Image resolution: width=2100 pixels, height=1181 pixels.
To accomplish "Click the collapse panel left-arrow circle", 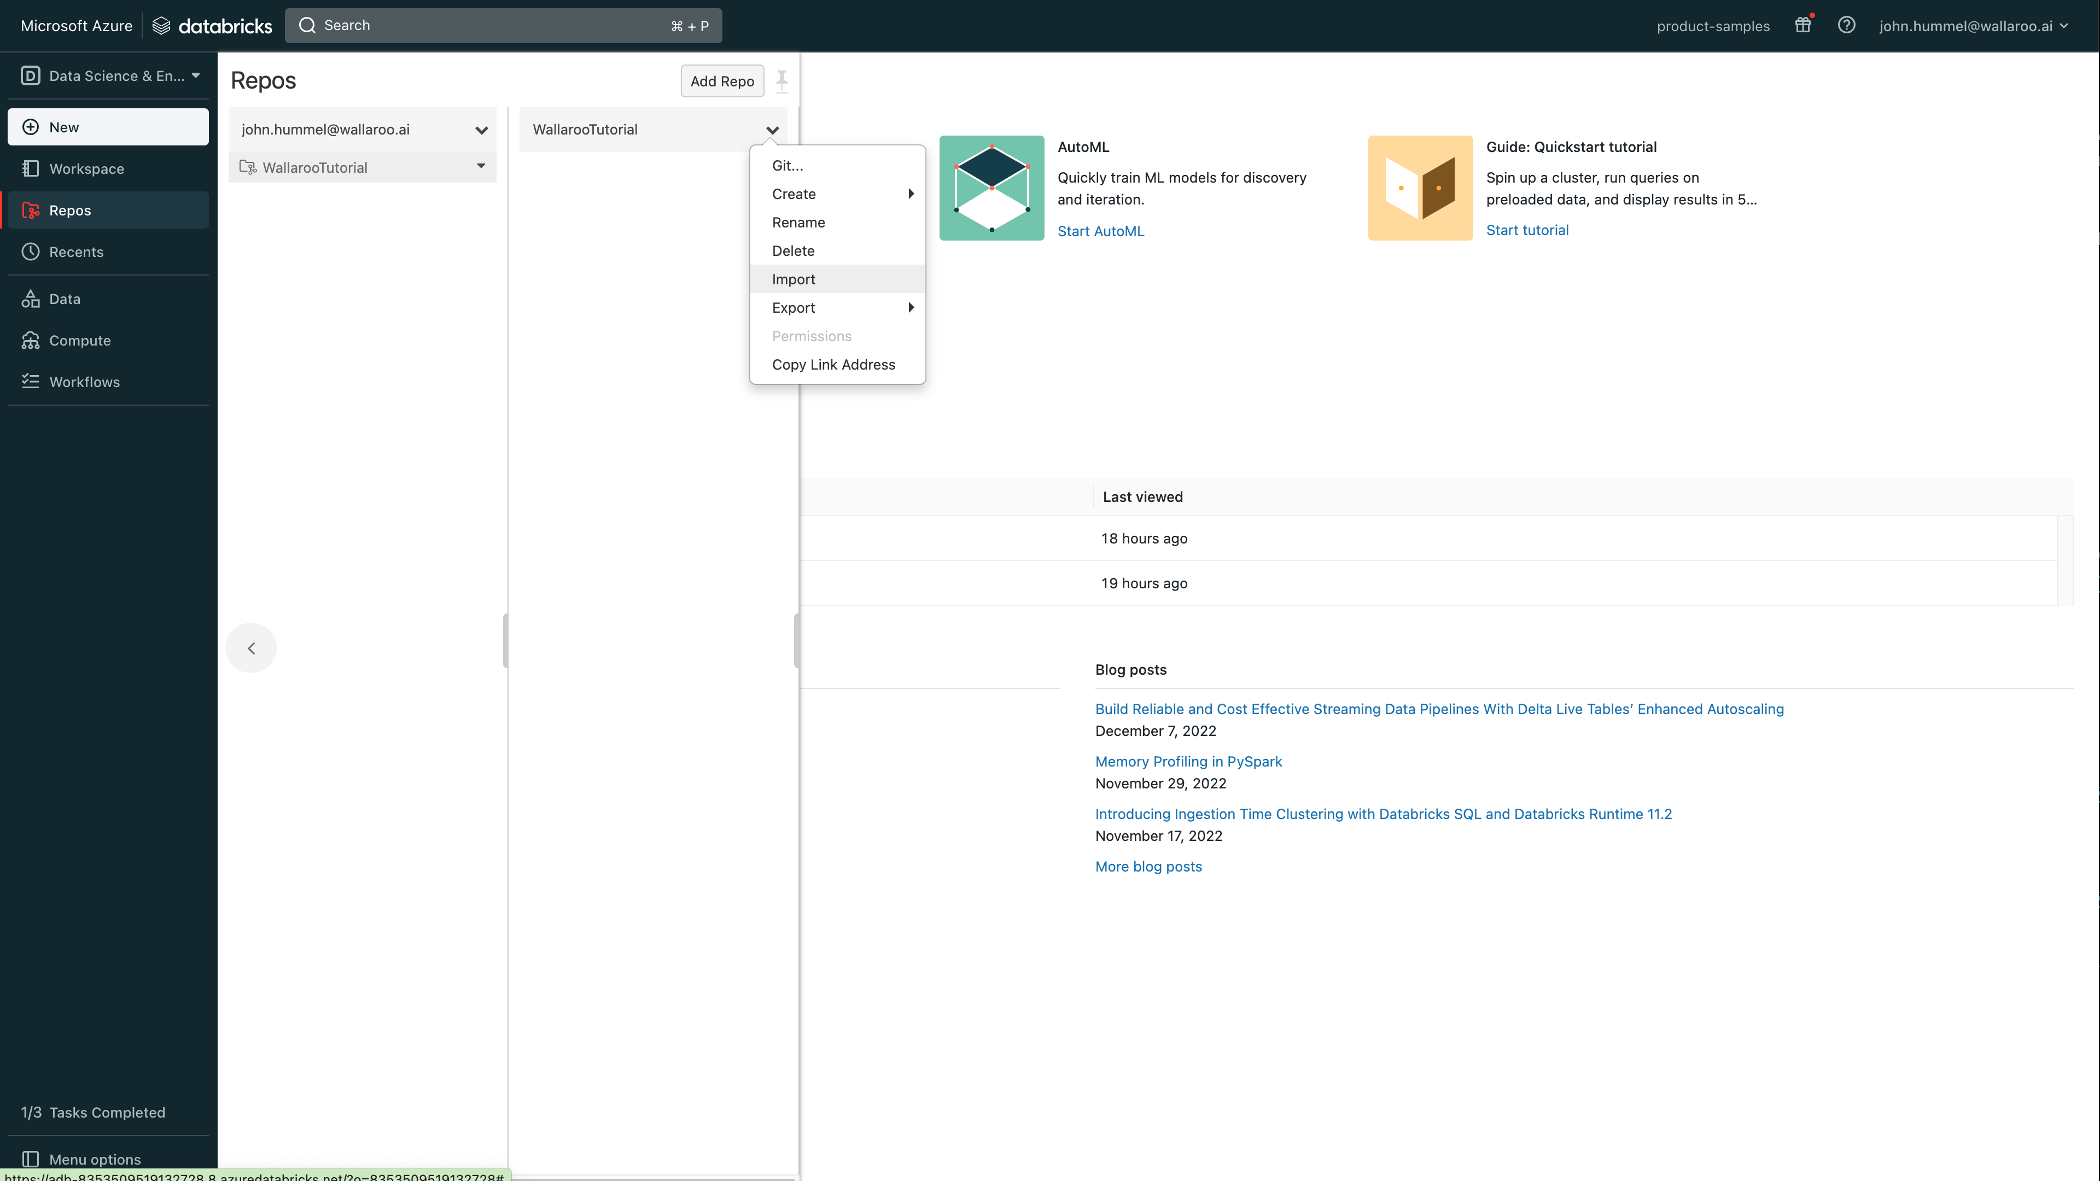I will [x=251, y=648].
